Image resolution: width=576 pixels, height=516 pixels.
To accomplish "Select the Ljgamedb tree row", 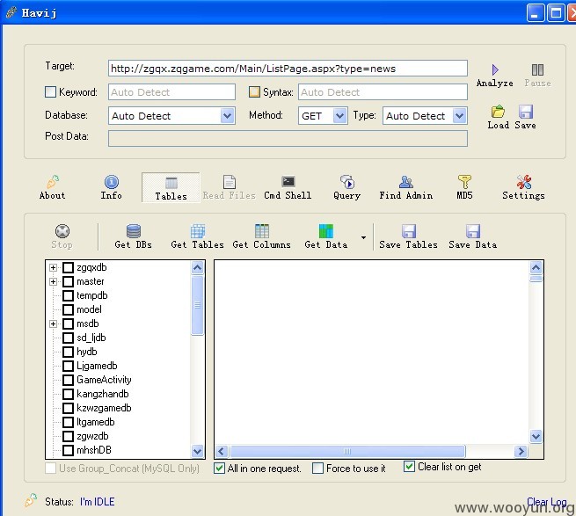I will point(97,366).
